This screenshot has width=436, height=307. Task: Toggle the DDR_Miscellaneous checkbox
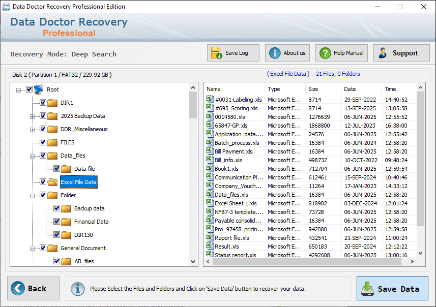coord(43,129)
